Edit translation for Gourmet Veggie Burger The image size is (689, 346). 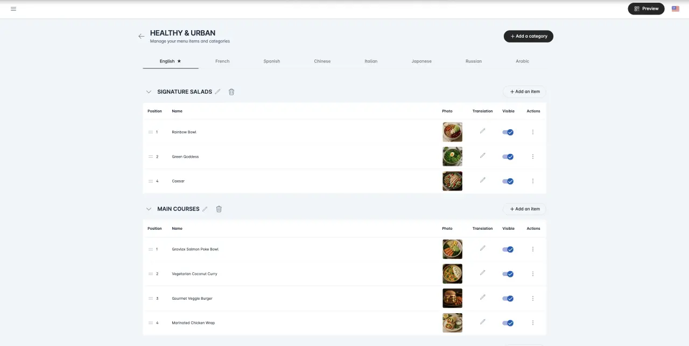pyautogui.click(x=482, y=297)
